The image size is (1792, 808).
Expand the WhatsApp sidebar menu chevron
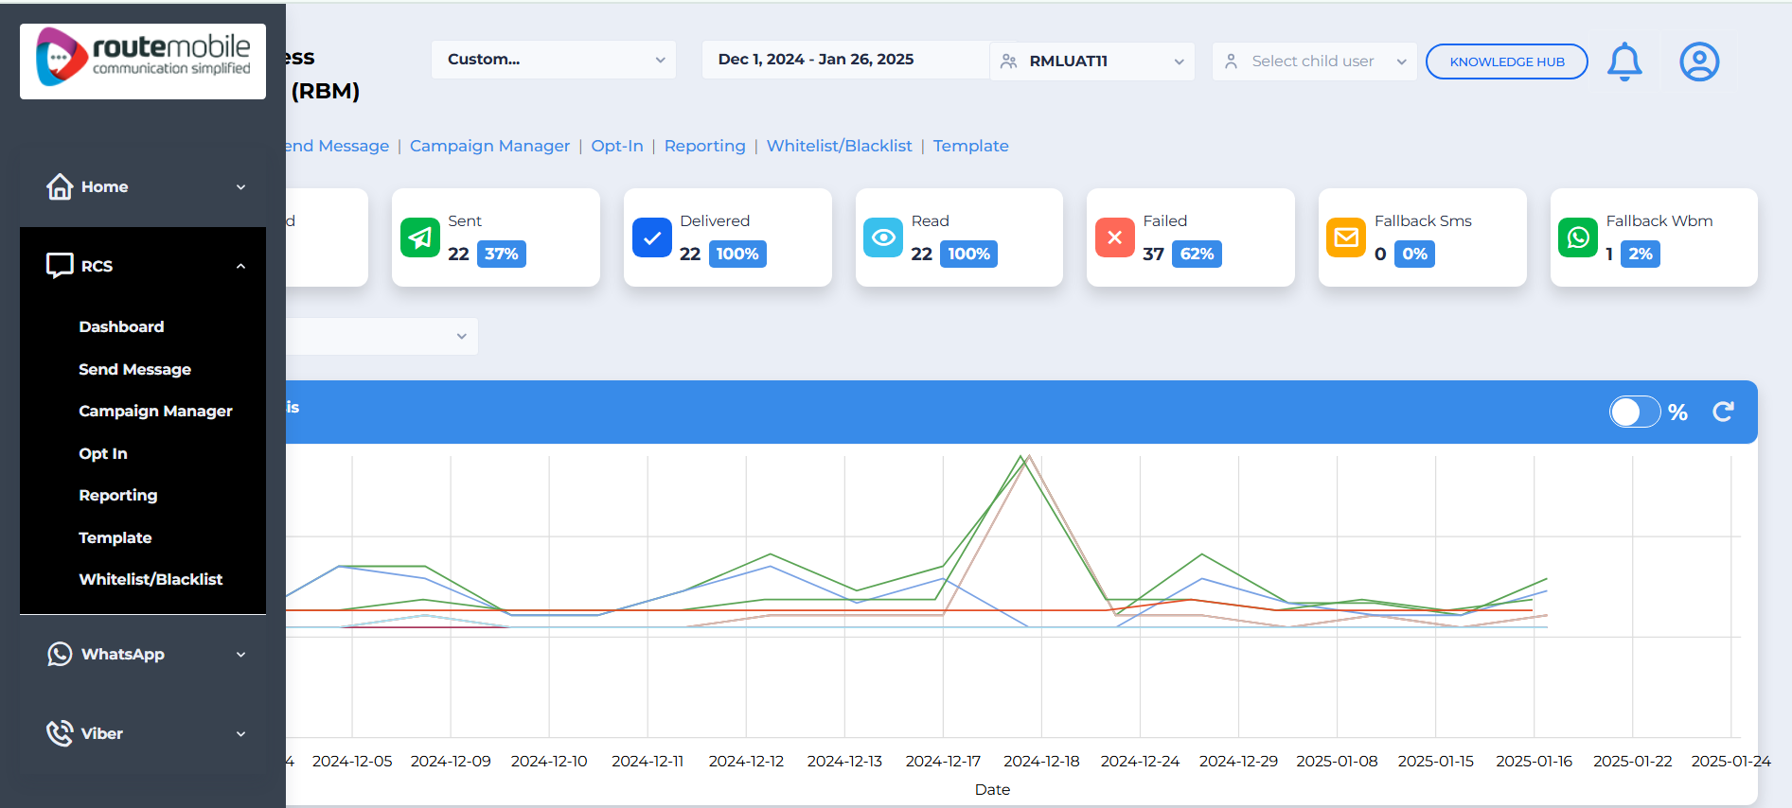(240, 655)
